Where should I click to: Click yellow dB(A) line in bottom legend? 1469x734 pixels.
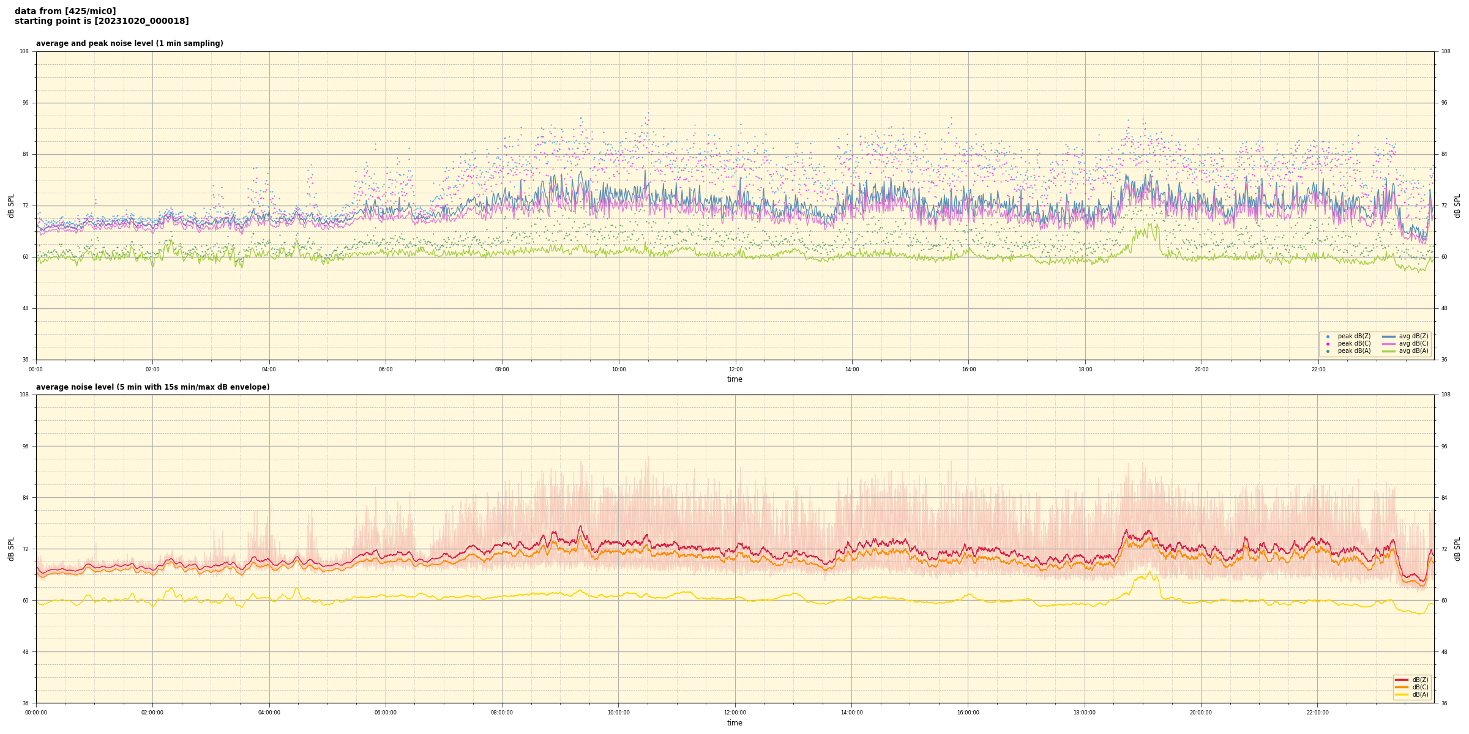pos(1402,694)
